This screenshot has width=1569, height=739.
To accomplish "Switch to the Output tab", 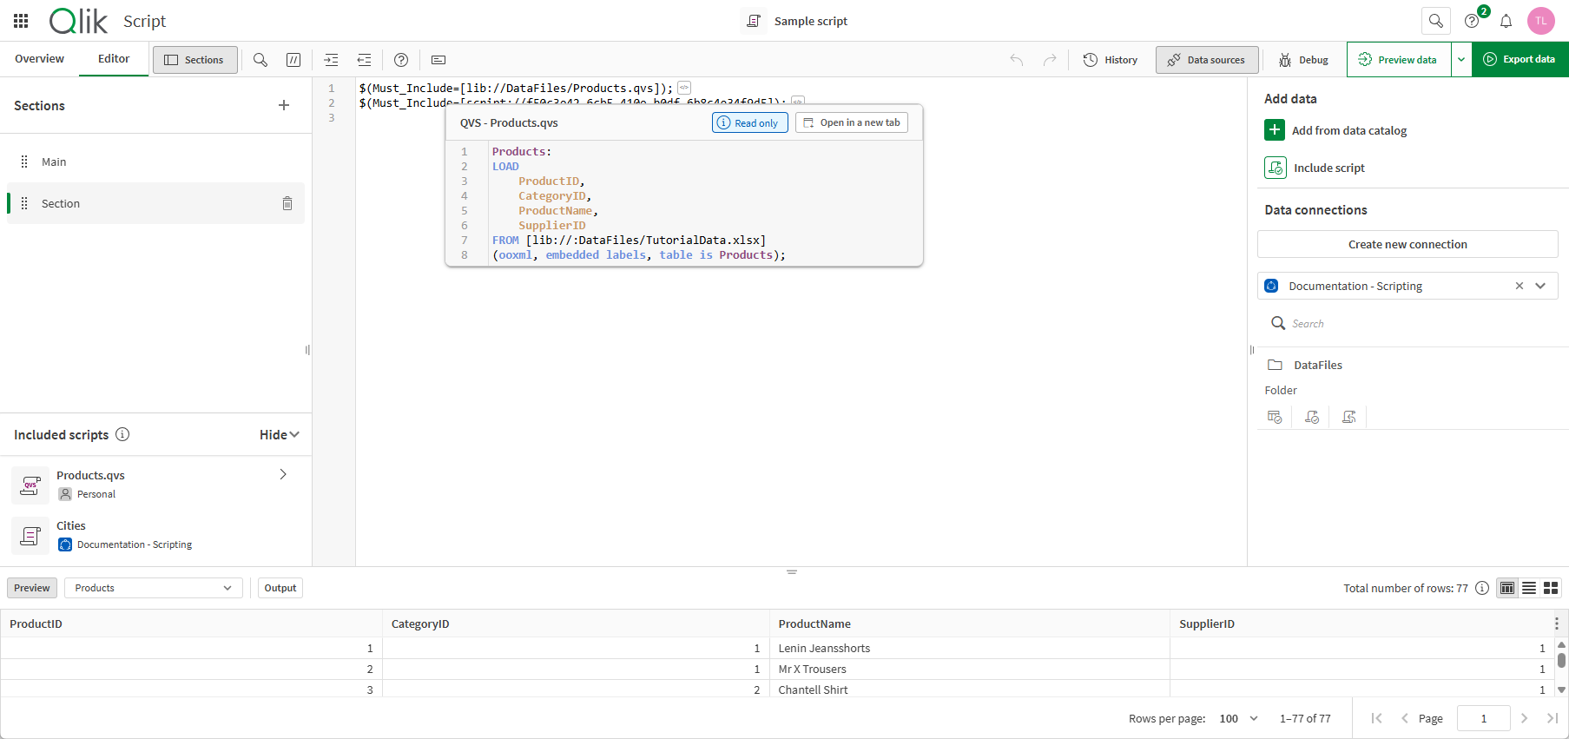I will (280, 588).
